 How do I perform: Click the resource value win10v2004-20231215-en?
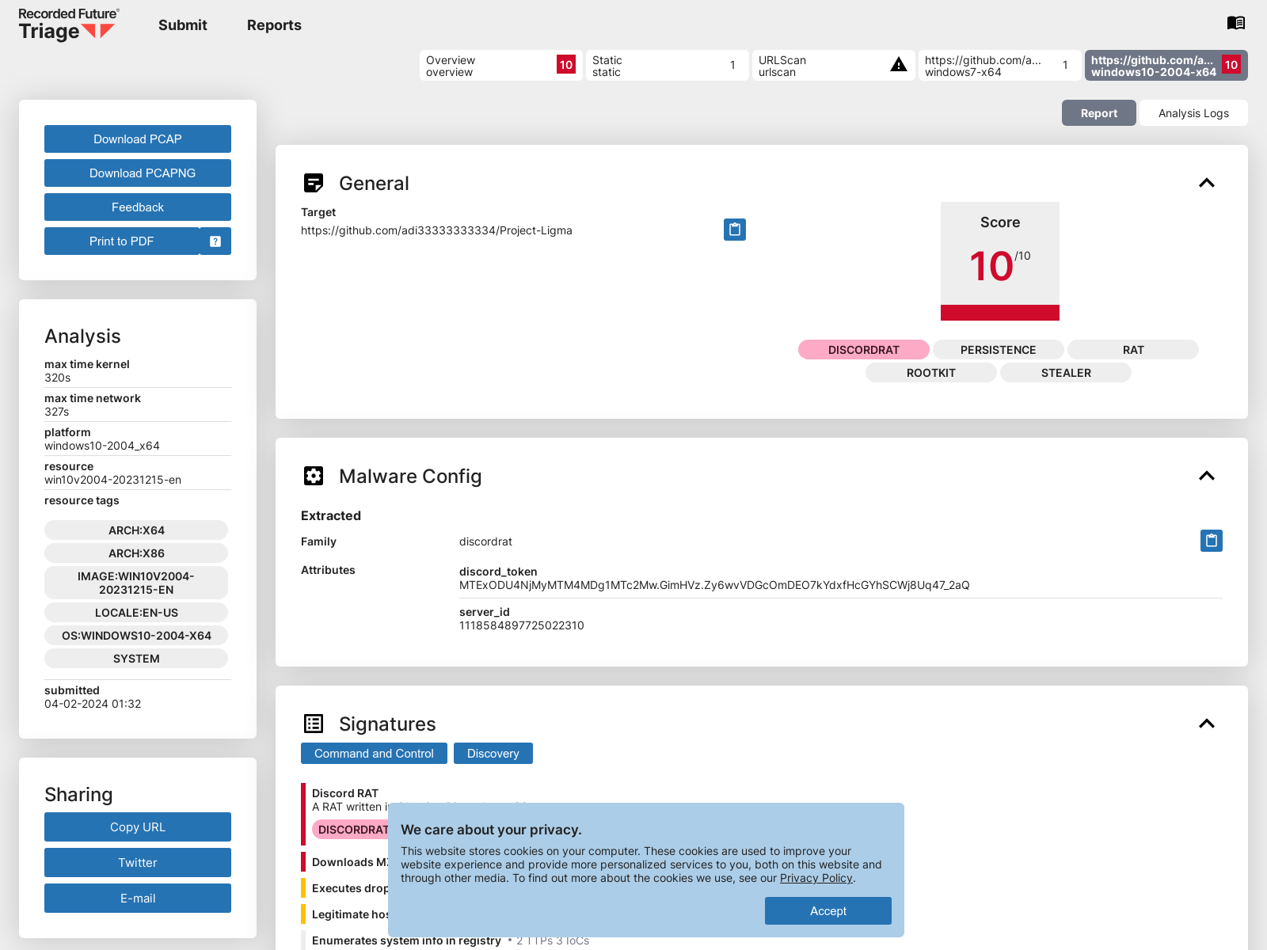[112, 480]
